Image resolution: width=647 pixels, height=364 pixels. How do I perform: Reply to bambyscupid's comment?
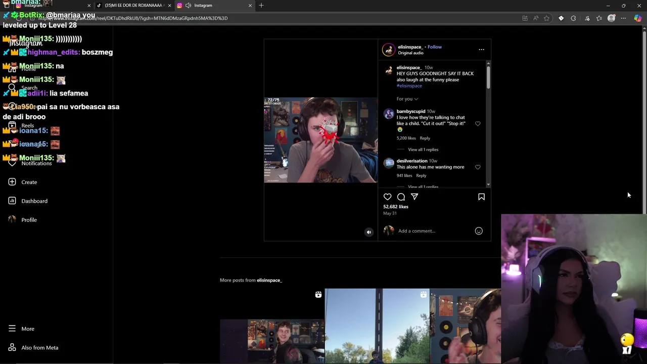tap(425, 138)
